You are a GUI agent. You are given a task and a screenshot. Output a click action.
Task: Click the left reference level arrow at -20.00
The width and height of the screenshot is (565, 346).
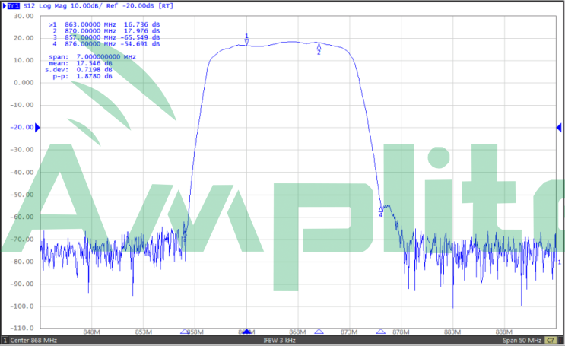coord(37,128)
